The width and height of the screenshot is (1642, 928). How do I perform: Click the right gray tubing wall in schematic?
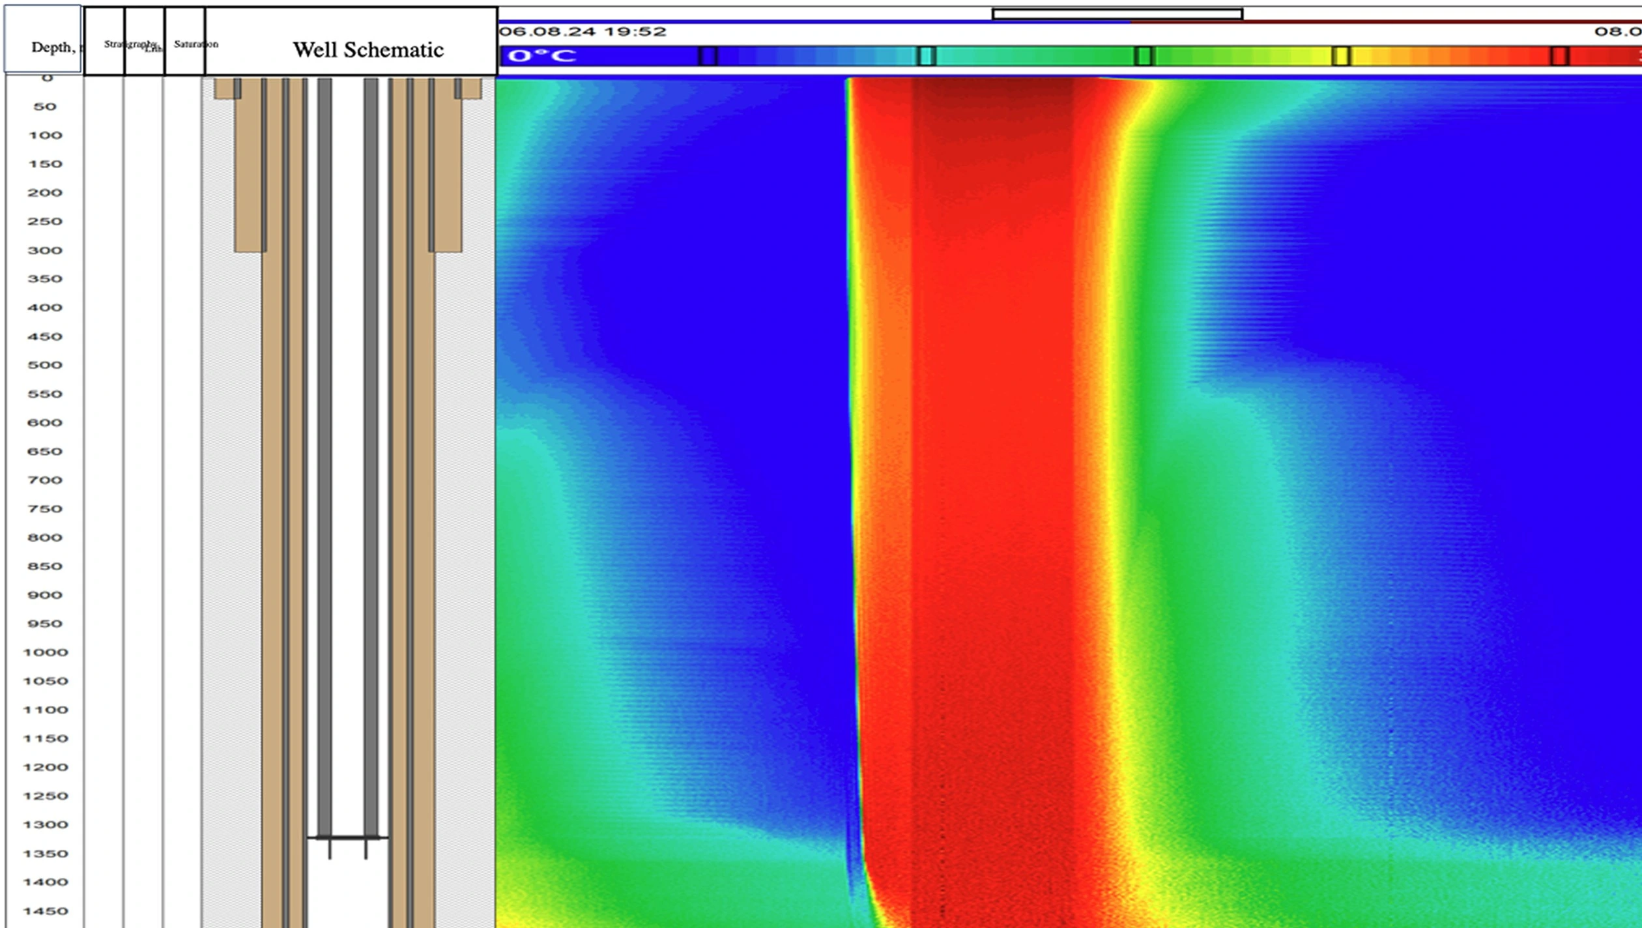coord(371,456)
